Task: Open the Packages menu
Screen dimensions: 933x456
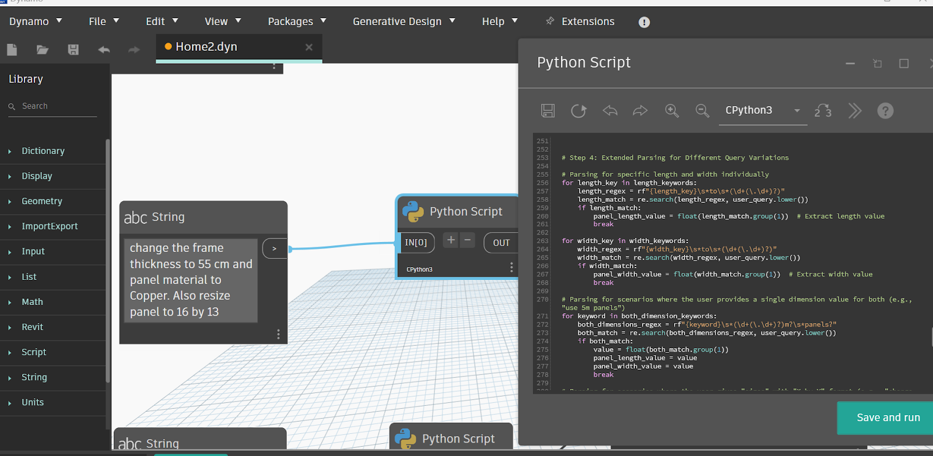Action: point(297,22)
